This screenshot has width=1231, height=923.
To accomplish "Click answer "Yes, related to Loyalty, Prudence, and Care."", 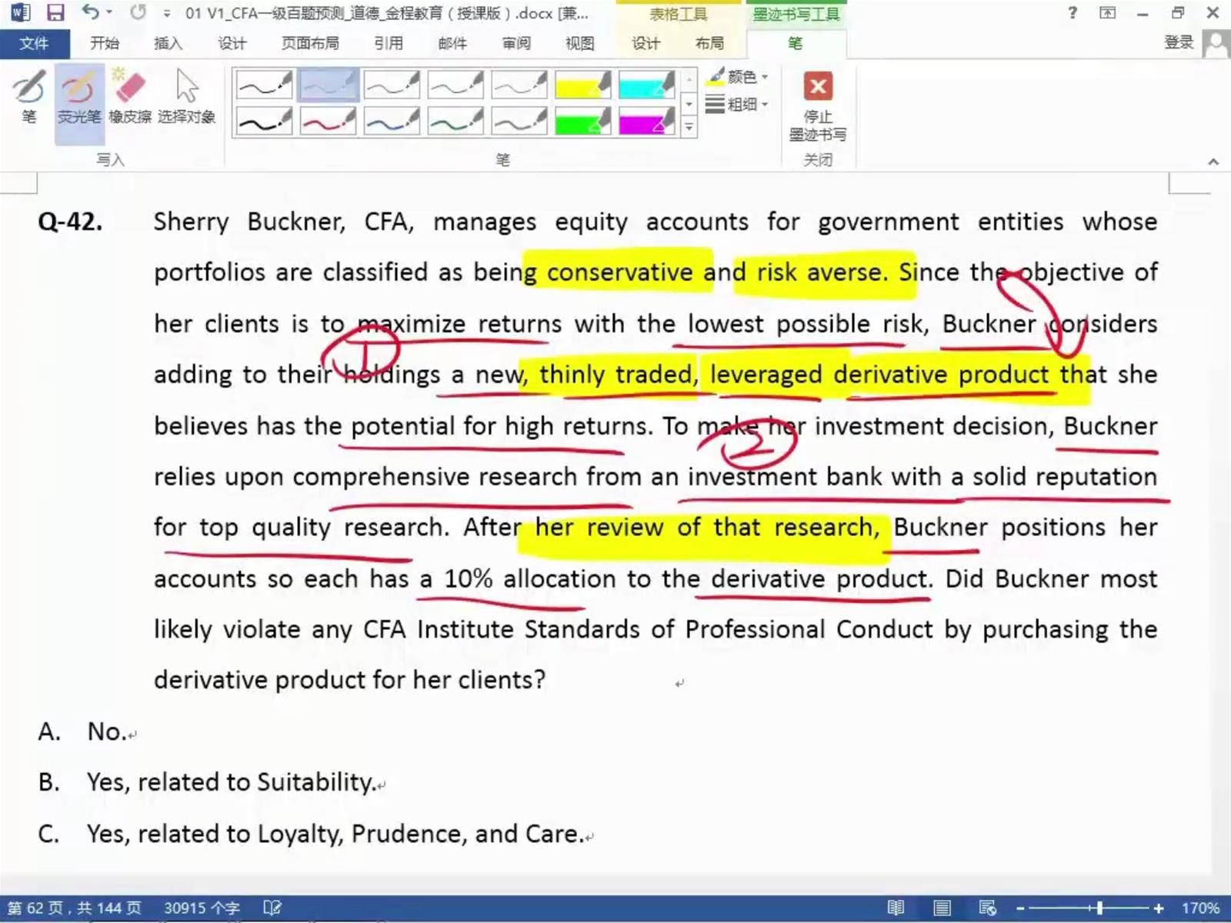I will (335, 834).
